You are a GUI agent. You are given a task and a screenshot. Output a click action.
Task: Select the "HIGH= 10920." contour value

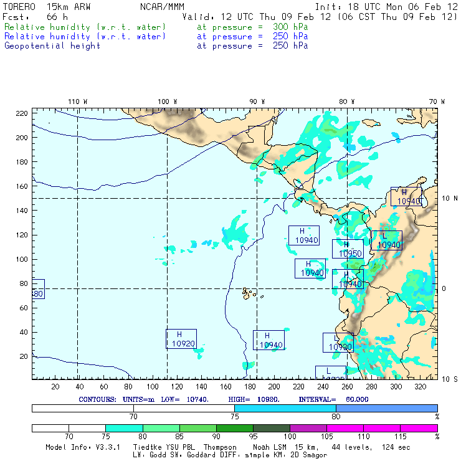click(254, 399)
